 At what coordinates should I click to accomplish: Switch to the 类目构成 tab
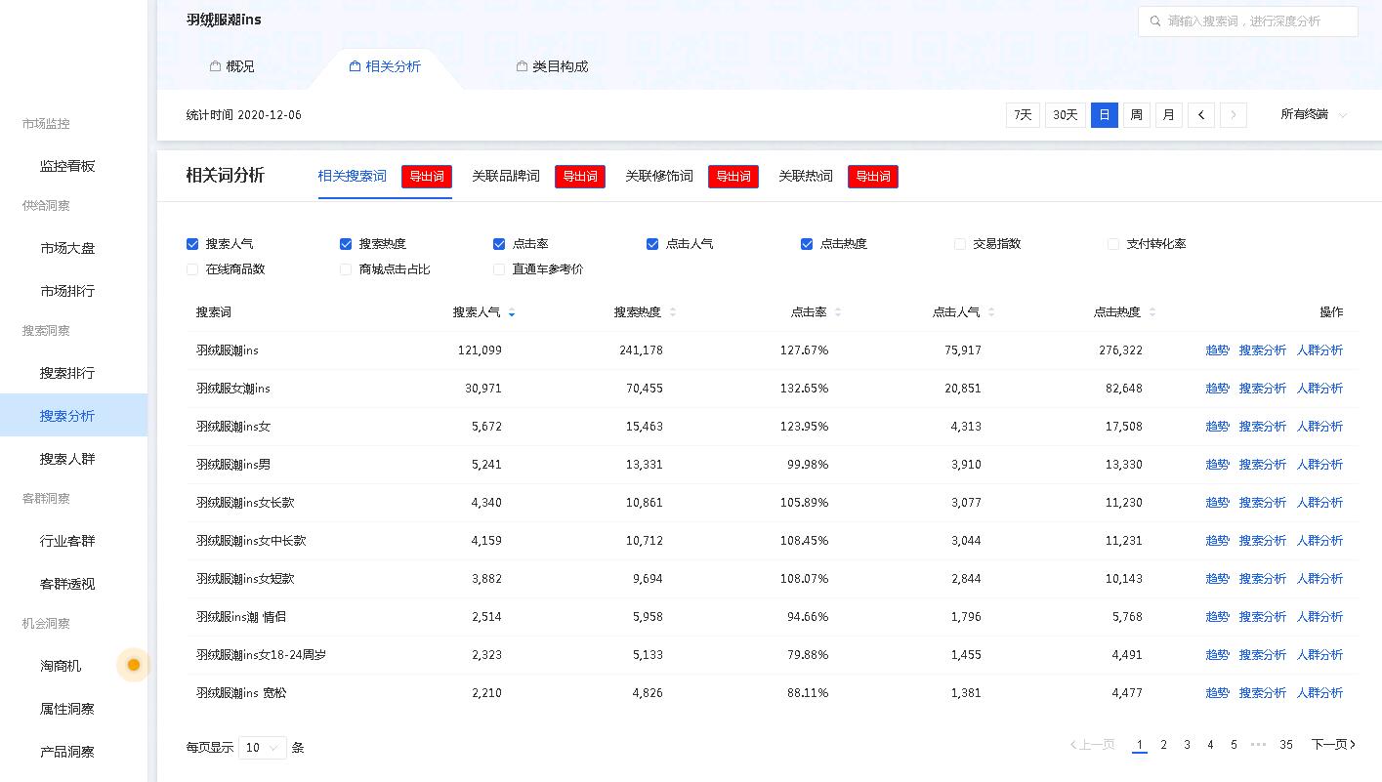coord(552,66)
